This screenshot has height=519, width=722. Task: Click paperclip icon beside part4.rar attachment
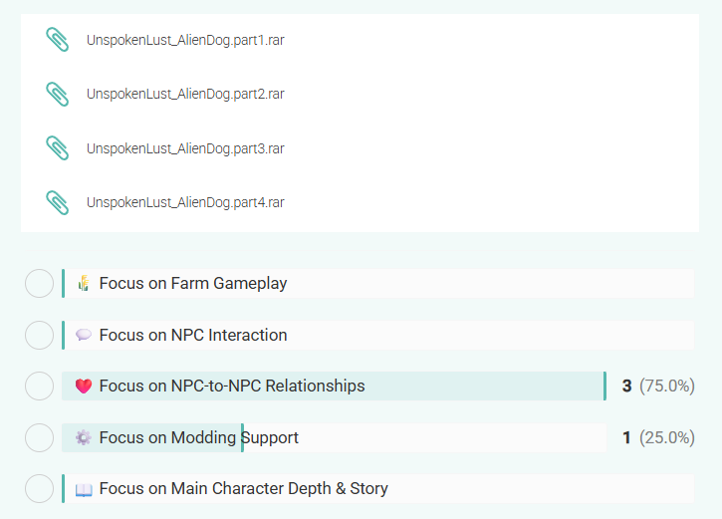point(58,202)
